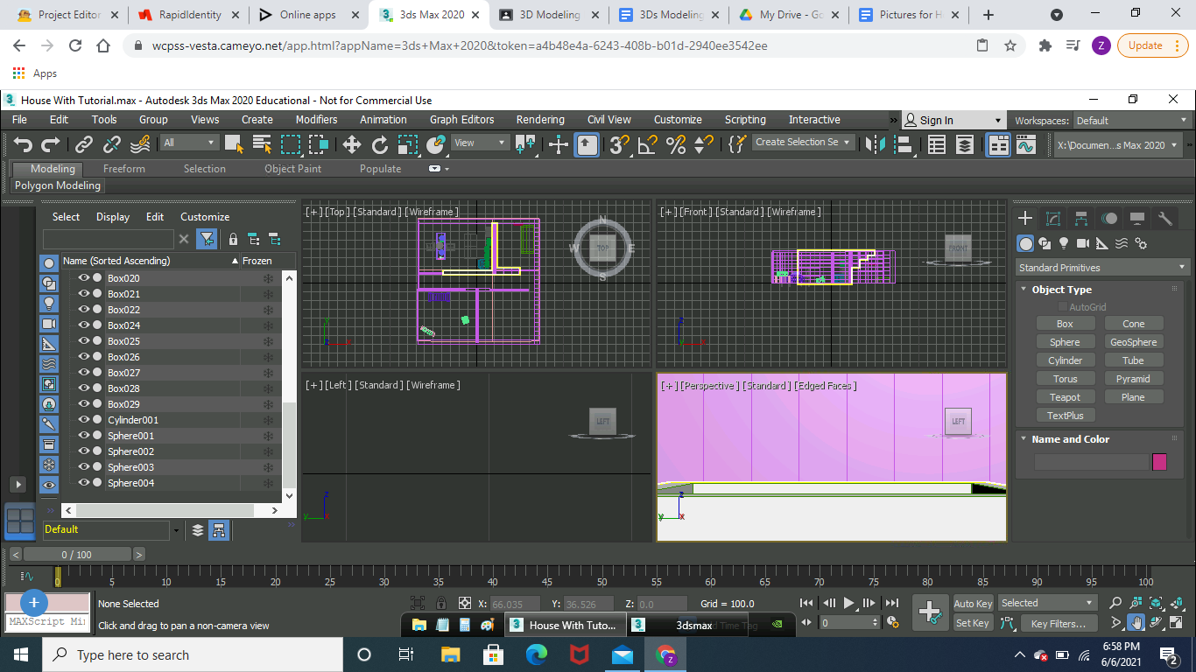Image resolution: width=1196 pixels, height=672 pixels.
Task: Click Maximize Viewport Toggle icon
Action: click(1177, 623)
